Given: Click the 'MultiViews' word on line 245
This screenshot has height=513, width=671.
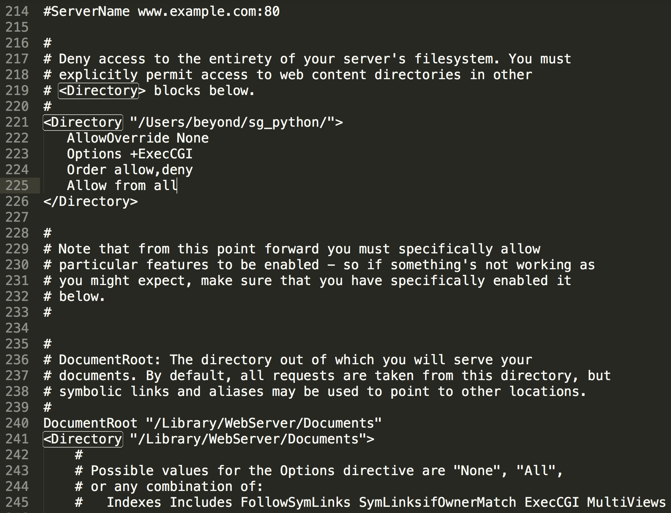Looking at the screenshot, I should pos(626,502).
